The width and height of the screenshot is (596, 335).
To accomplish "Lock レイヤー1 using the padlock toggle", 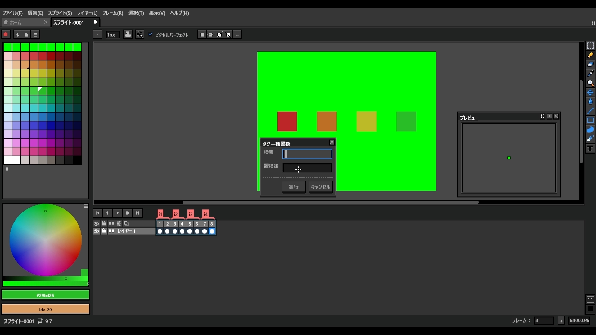I will click(104, 231).
